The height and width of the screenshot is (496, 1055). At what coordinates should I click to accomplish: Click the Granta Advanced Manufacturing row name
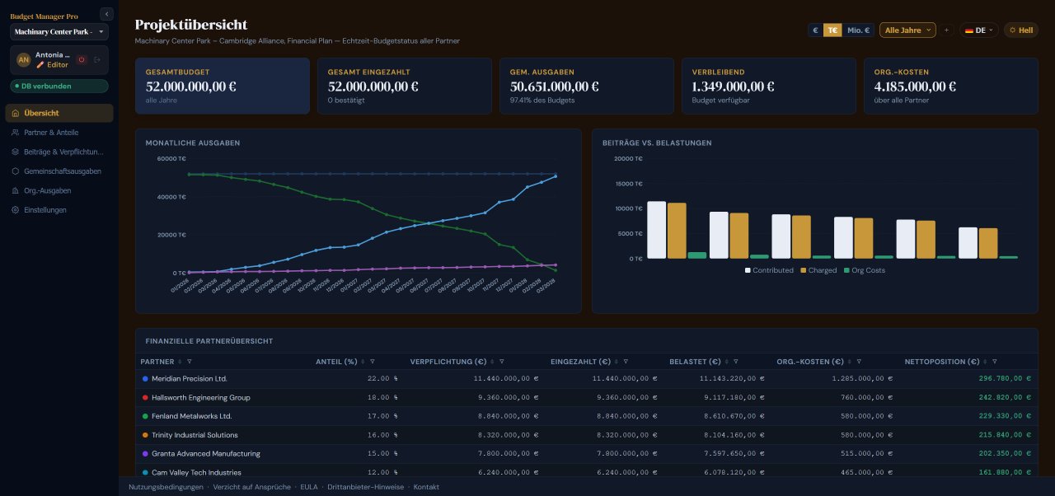[x=206, y=454]
